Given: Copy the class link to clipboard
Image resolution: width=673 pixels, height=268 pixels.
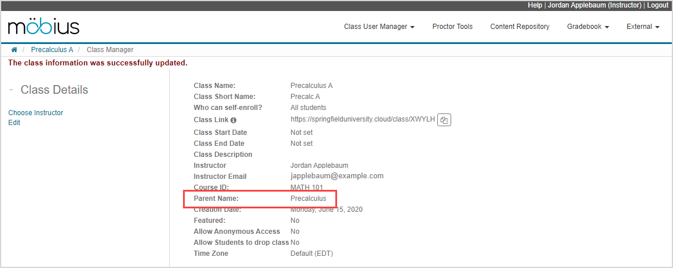Looking at the screenshot, I should 444,120.
